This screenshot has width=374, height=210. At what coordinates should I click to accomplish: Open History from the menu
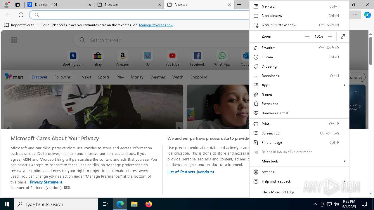coord(299,57)
